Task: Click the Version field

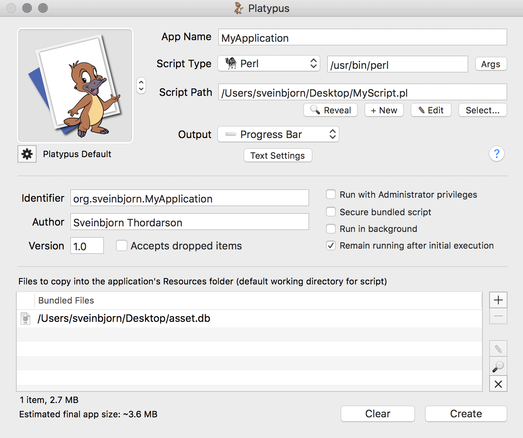Action: point(87,246)
